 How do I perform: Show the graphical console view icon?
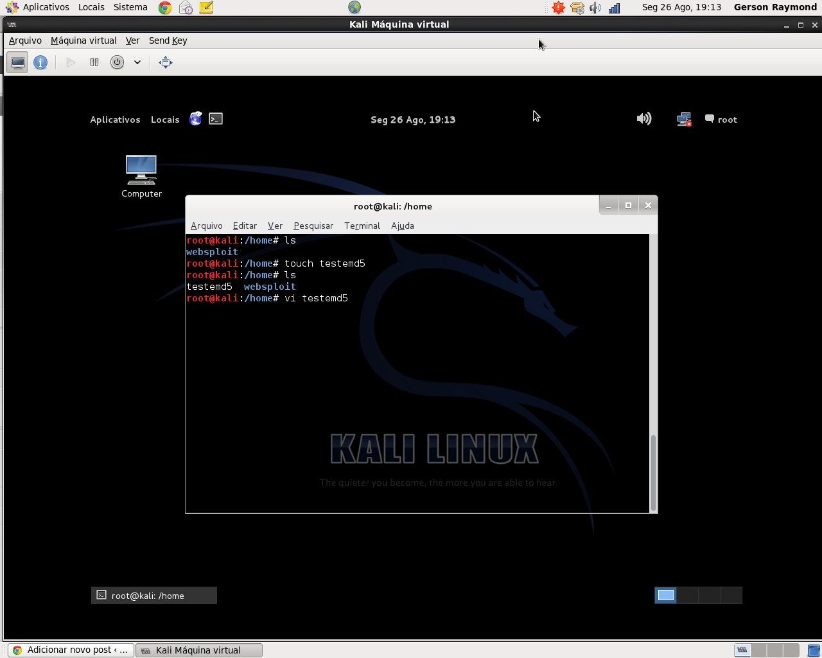coord(18,62)
